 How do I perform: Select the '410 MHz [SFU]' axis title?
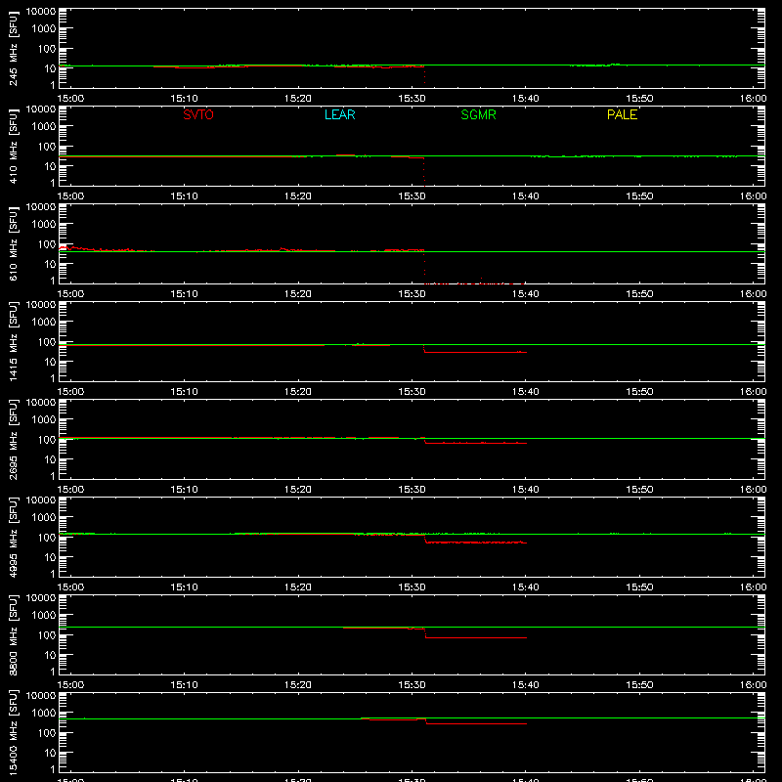coord(13,146)
